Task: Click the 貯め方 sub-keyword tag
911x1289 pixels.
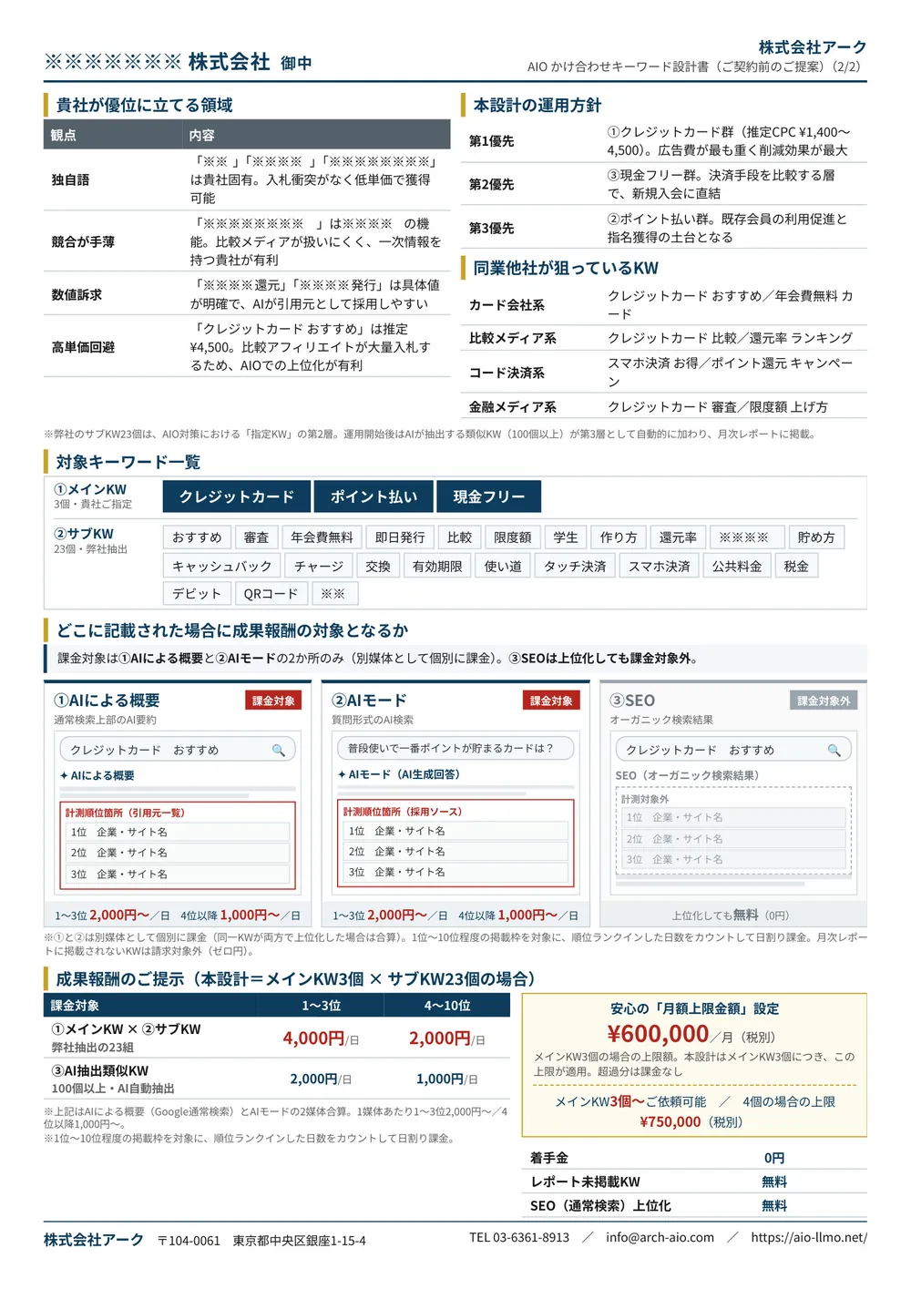Action: coord(816,537)
